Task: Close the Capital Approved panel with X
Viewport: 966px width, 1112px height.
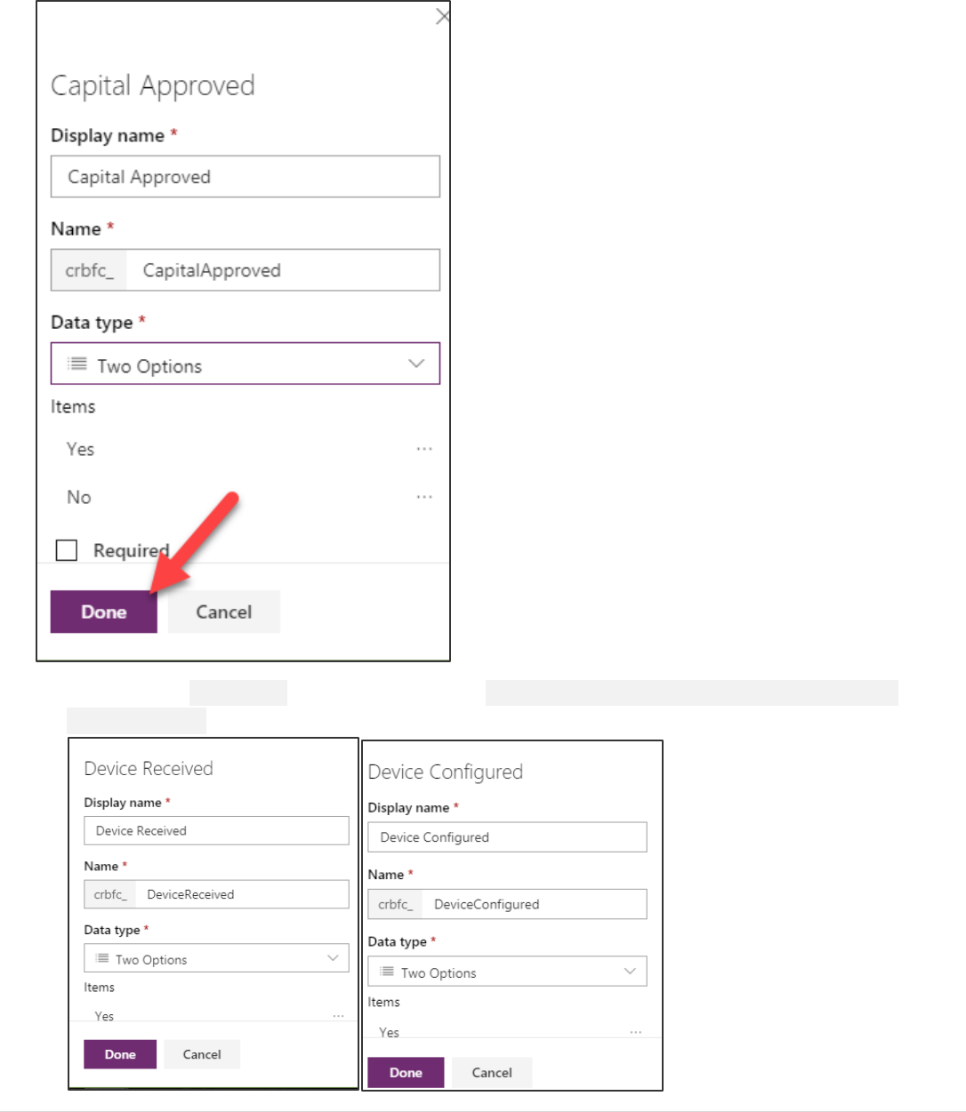Action: [442, 17]
